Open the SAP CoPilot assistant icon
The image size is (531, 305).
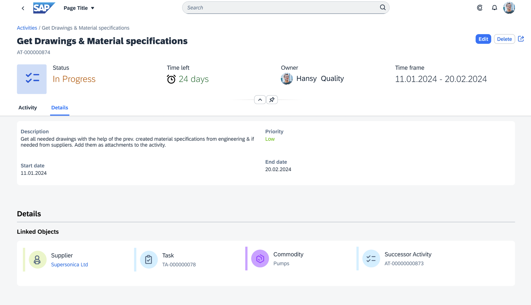(x=480, y=8)
